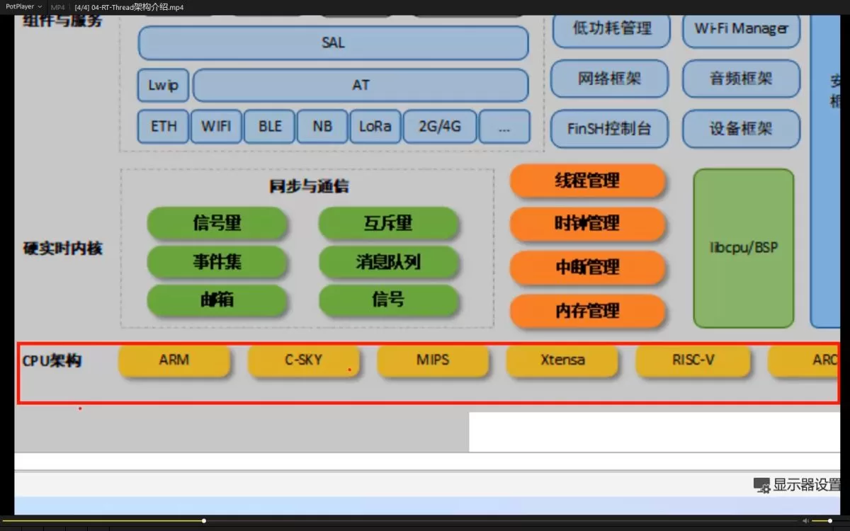
Task: Select the 消息队列 green block
Action: point(388,263)
